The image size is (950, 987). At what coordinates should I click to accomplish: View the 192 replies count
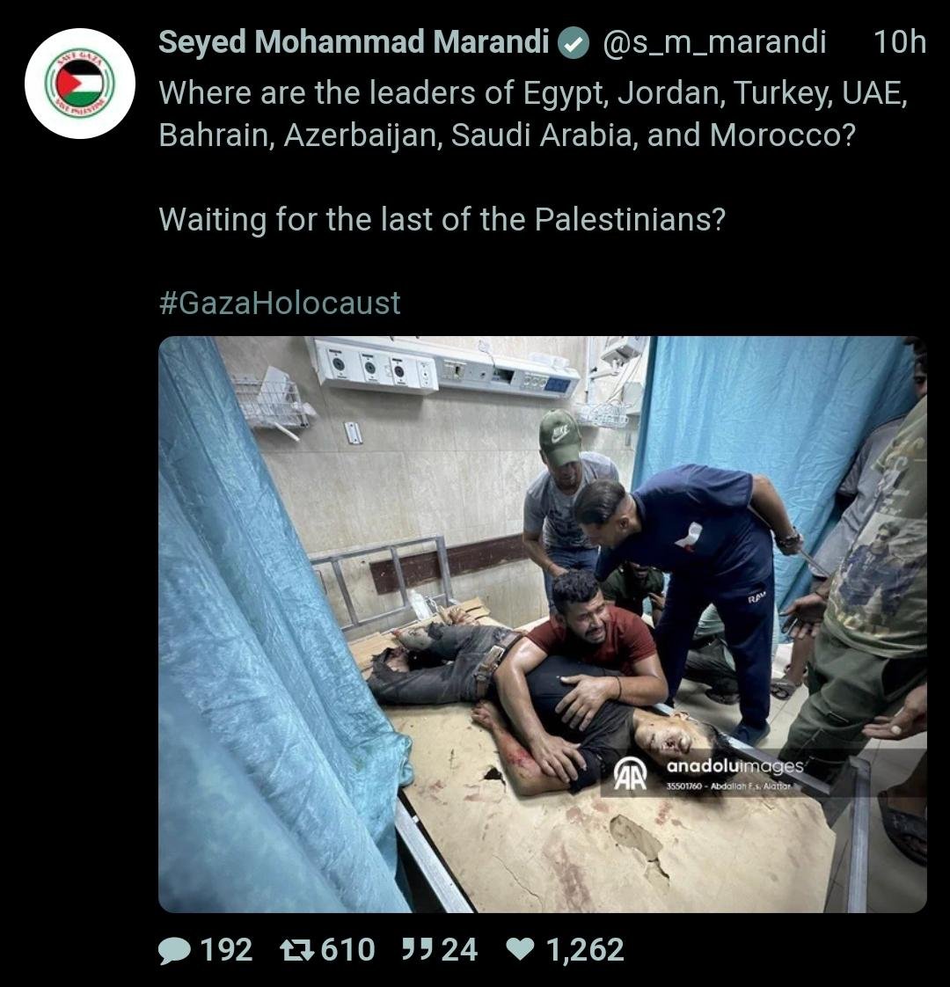(226, 950)
